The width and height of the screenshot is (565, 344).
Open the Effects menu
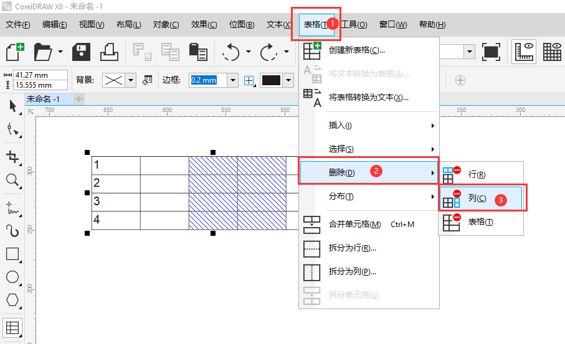point(204,25)
